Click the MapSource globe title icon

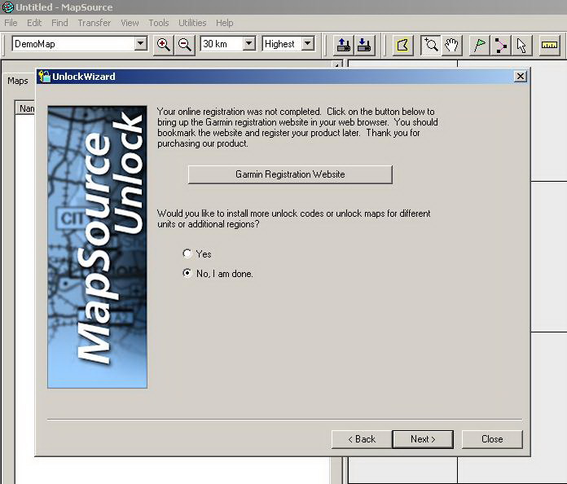tap(7, 7)
